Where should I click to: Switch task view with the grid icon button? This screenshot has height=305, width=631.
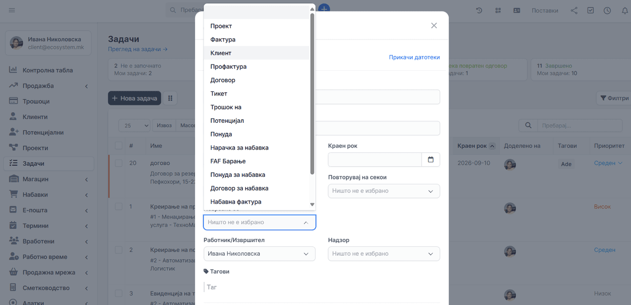click(170, 98)
